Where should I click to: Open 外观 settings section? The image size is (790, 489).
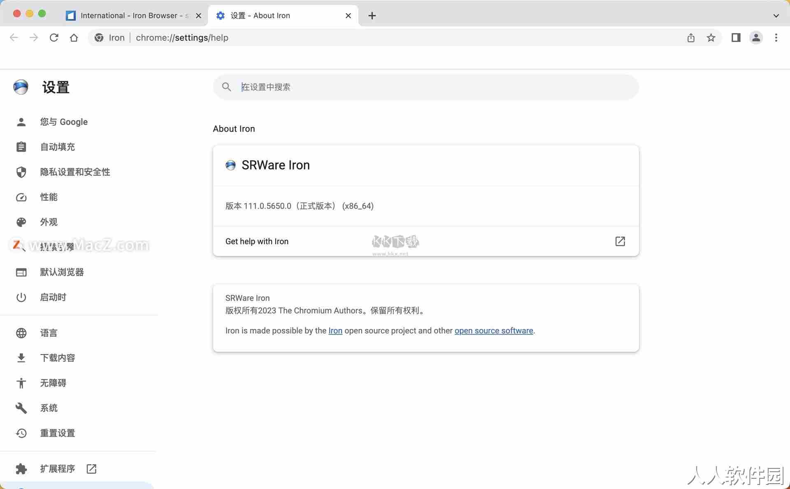tap(49, 222)
